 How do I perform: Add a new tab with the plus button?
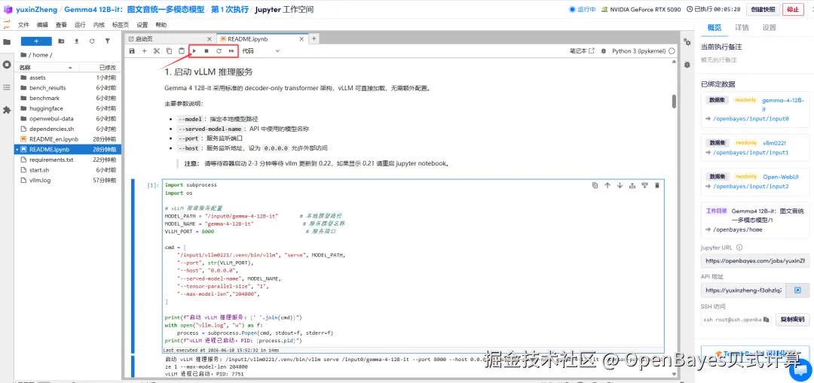314,39
